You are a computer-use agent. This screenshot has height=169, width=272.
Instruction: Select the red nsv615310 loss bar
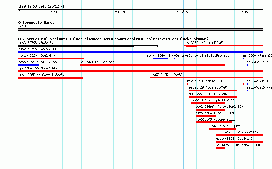(x=222, y=129)
